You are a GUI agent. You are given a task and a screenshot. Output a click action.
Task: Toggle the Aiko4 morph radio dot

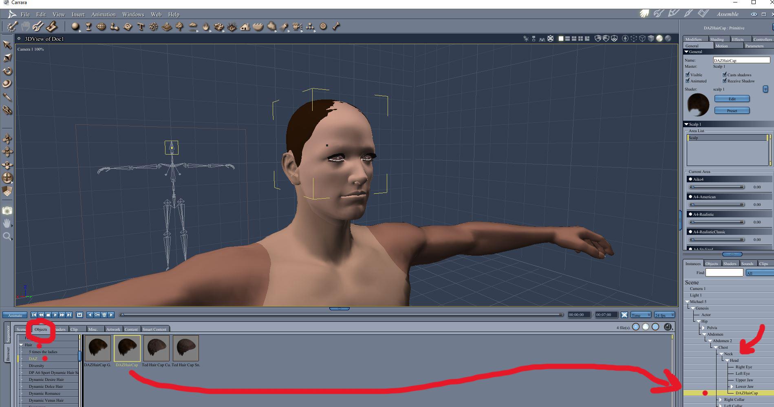click(x=690, y=179)
